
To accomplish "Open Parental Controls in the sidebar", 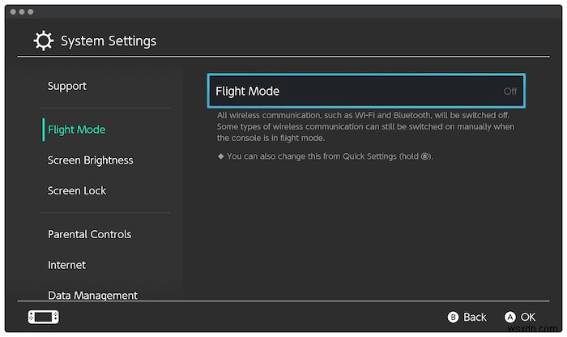I will pyautogui.click(x=89, y=234).
